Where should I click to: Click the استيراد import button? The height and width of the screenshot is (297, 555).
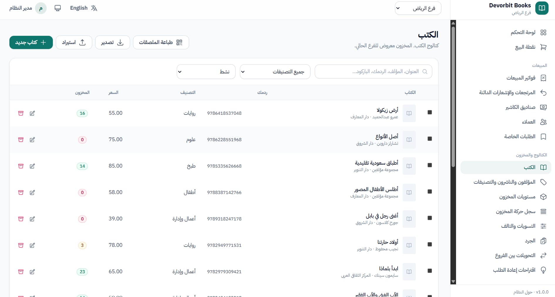pos(74,43)
